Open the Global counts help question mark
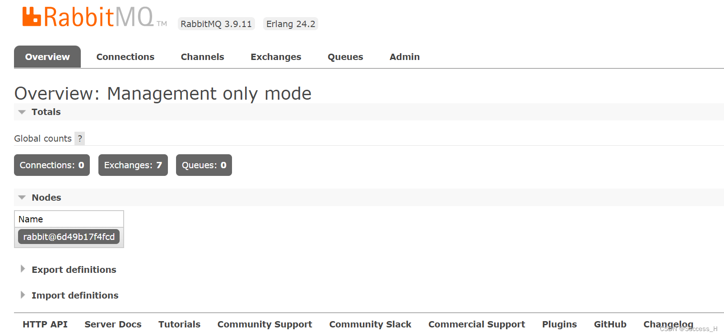This screenshot has height=336, width=724. [80, 138]
